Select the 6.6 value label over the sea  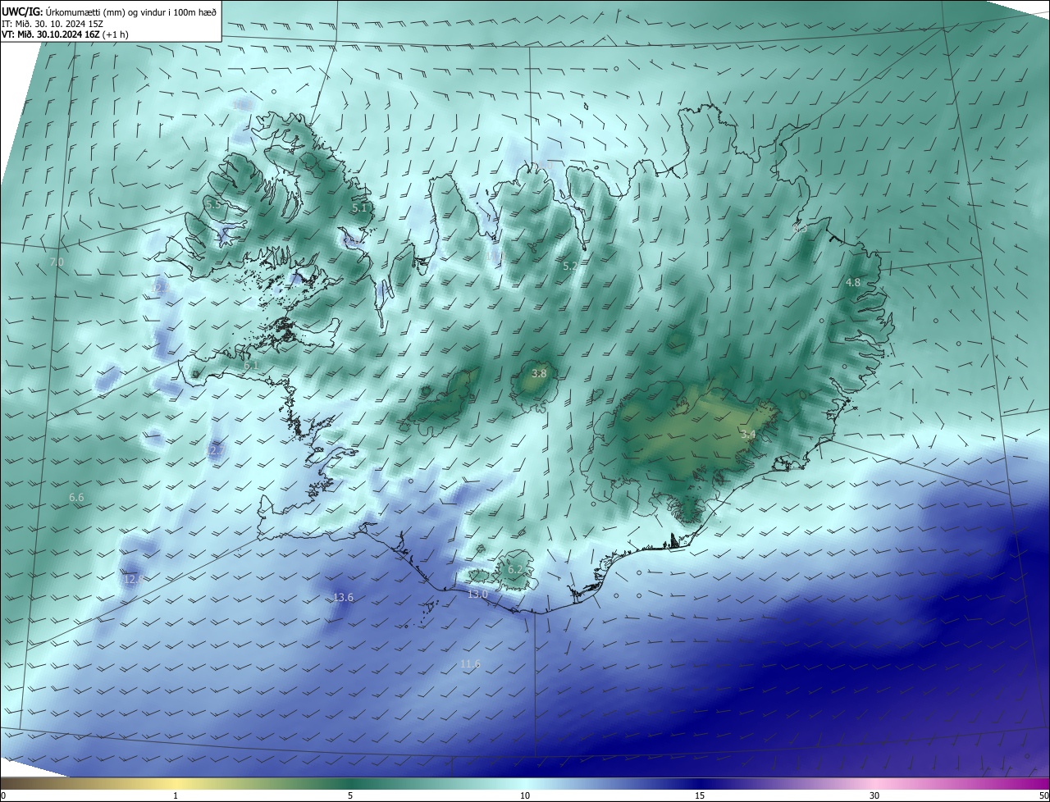76,497
